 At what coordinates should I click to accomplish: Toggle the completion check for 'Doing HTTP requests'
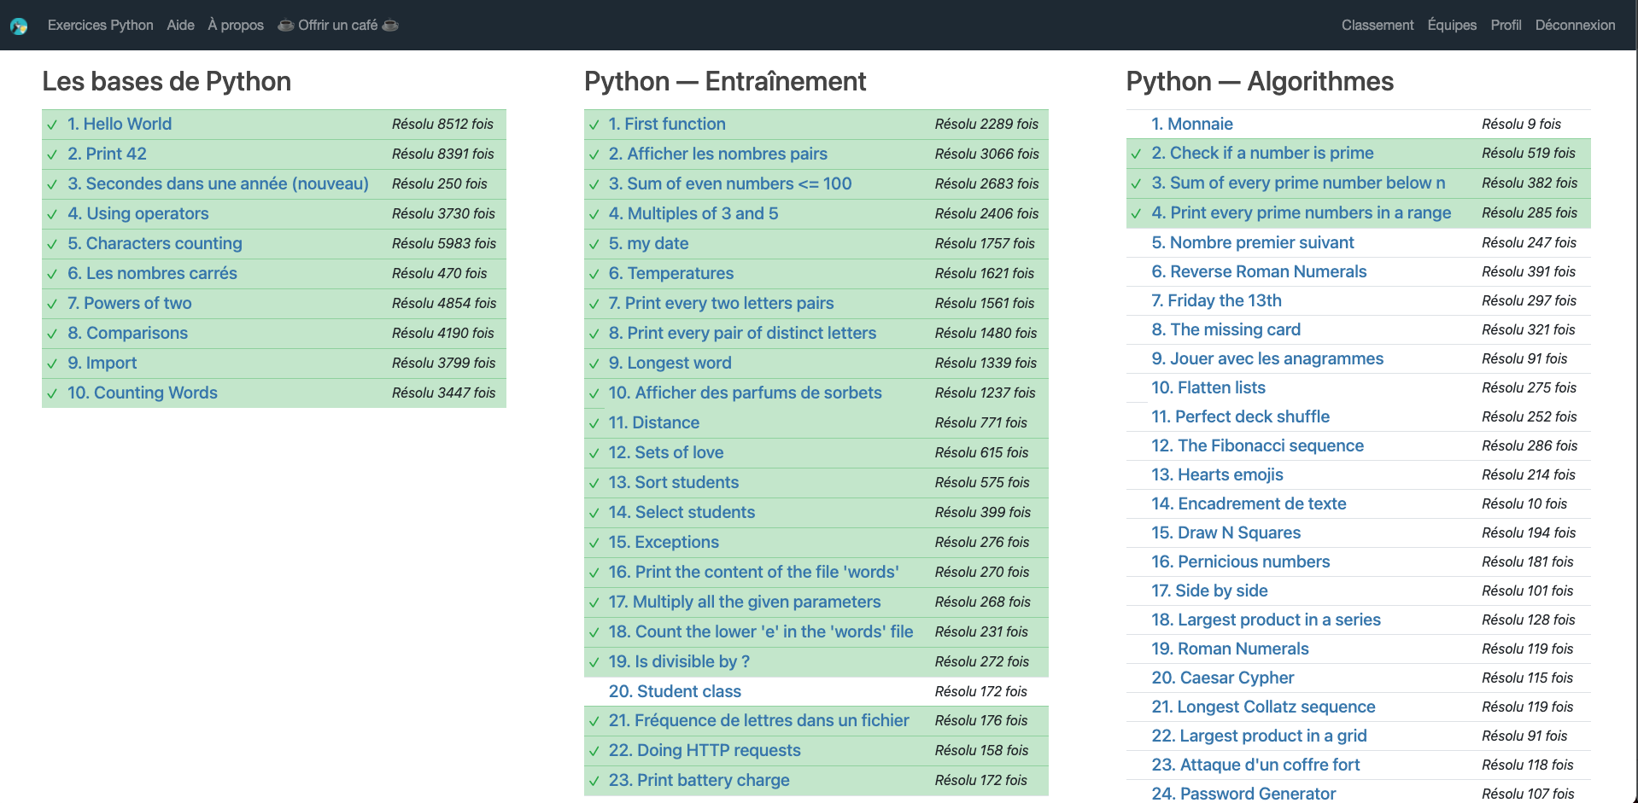click(594, 751)
